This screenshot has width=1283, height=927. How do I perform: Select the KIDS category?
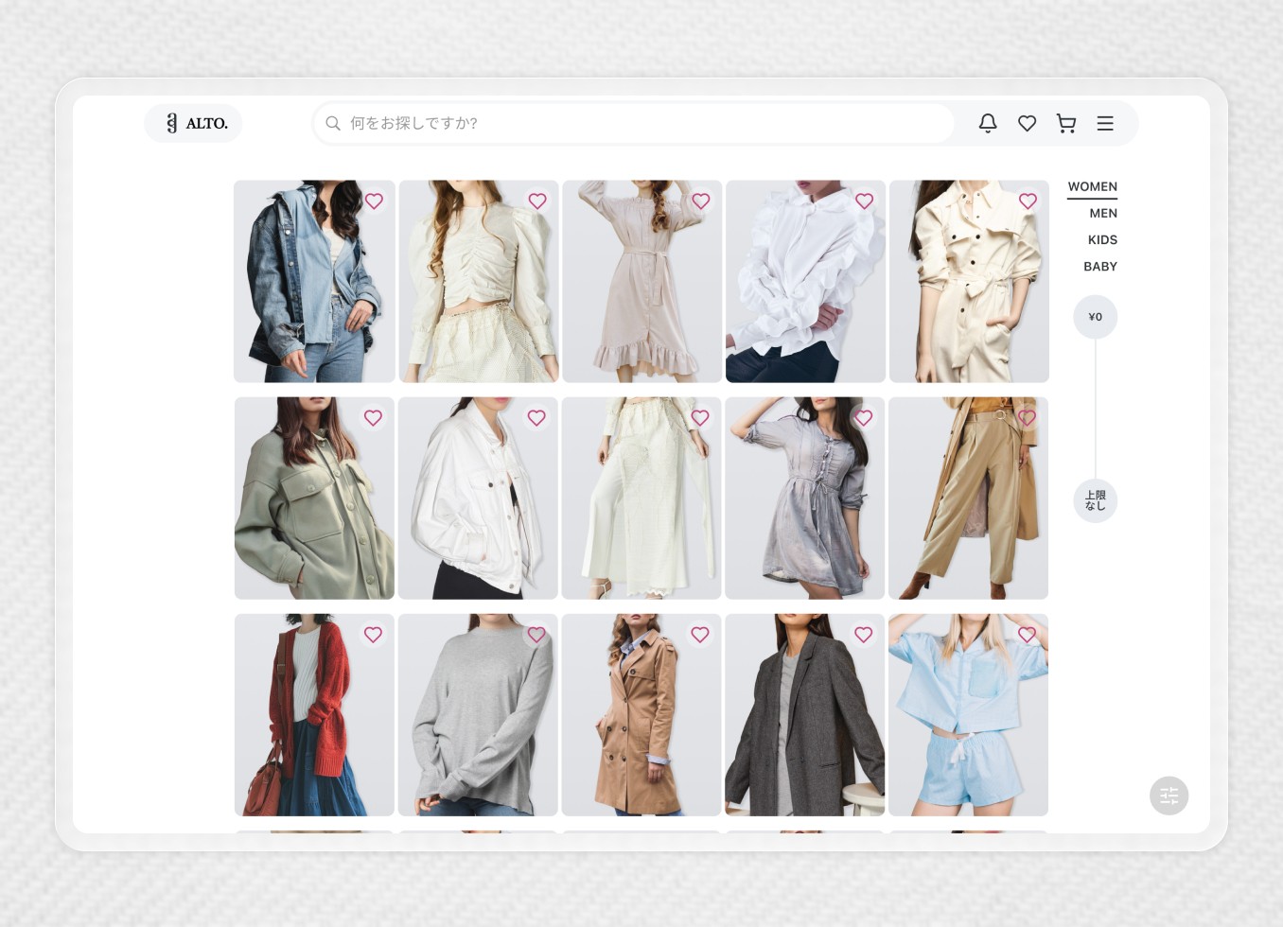(1102, 239)
